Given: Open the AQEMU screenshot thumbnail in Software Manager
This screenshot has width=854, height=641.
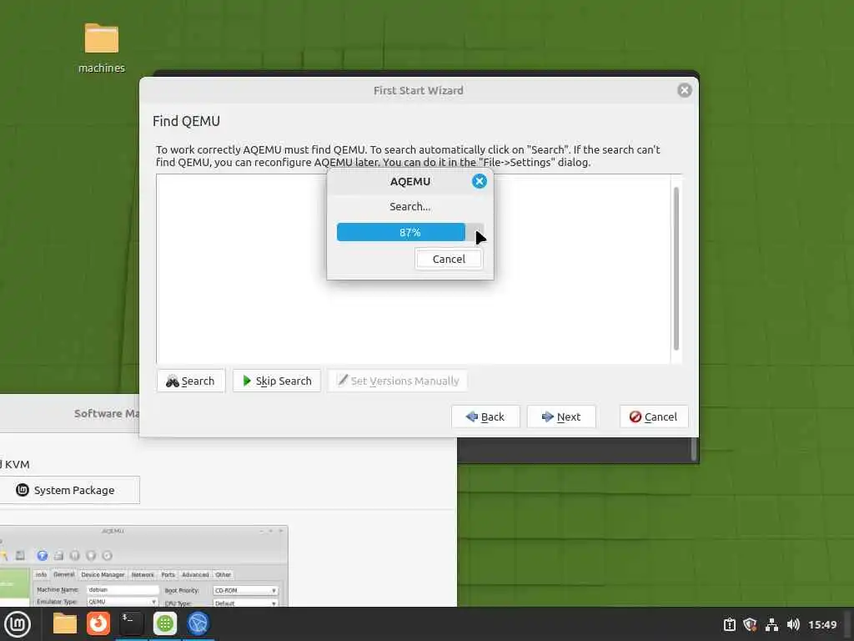Looking at the screenshot, I should pyautogui.click(x=143, y=566).
